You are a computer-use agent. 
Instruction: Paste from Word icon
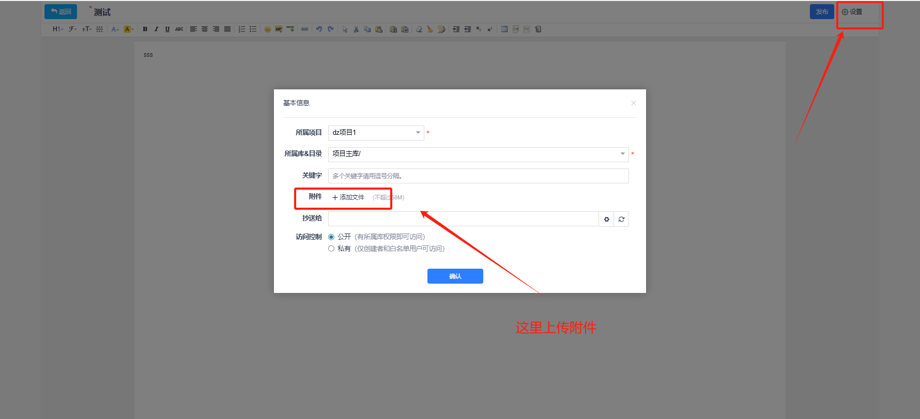[405, 29]
